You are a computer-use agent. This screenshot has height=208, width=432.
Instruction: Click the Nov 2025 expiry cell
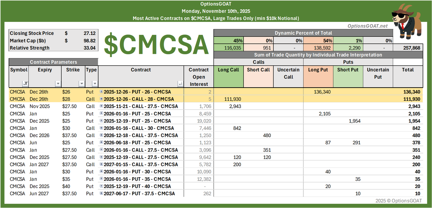point(45,106)
